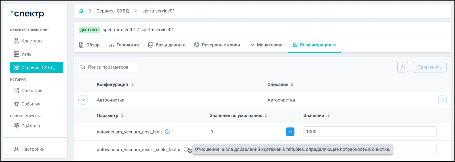This screenshot has width=455, height=162.
Task: Sort the Параметр column
Action: (x=122, y=116)
